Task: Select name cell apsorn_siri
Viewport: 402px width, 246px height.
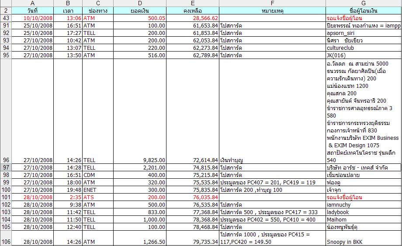Action: click(364, 33)
